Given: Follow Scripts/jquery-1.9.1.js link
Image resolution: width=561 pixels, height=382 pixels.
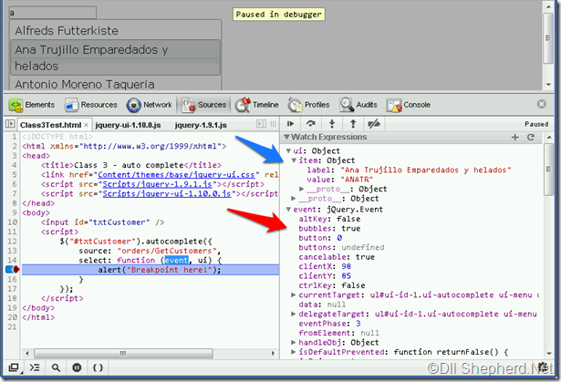Looking at the screenshot, I should pyautogui.click(x=157, y=184).
